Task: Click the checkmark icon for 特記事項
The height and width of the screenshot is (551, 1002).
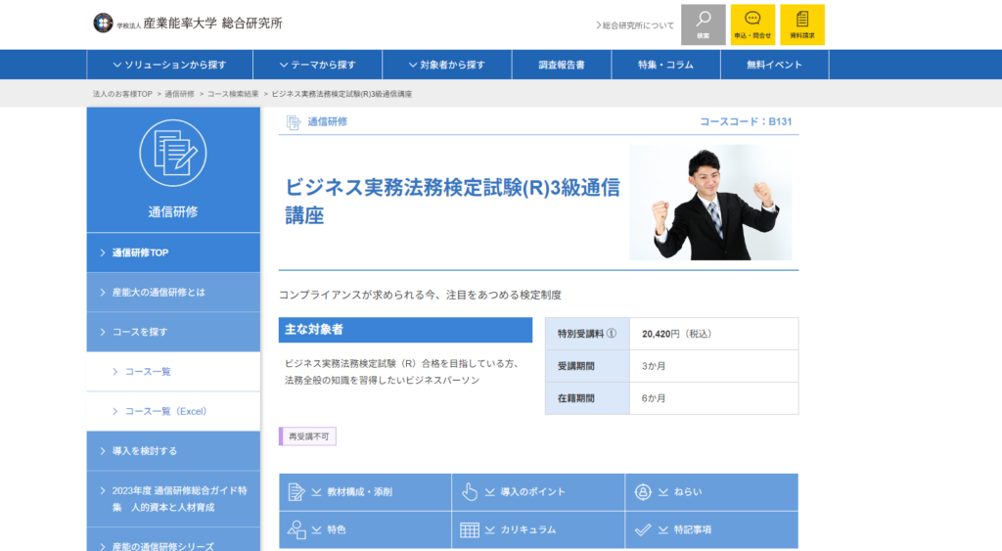Action: [x=643, y=529]
